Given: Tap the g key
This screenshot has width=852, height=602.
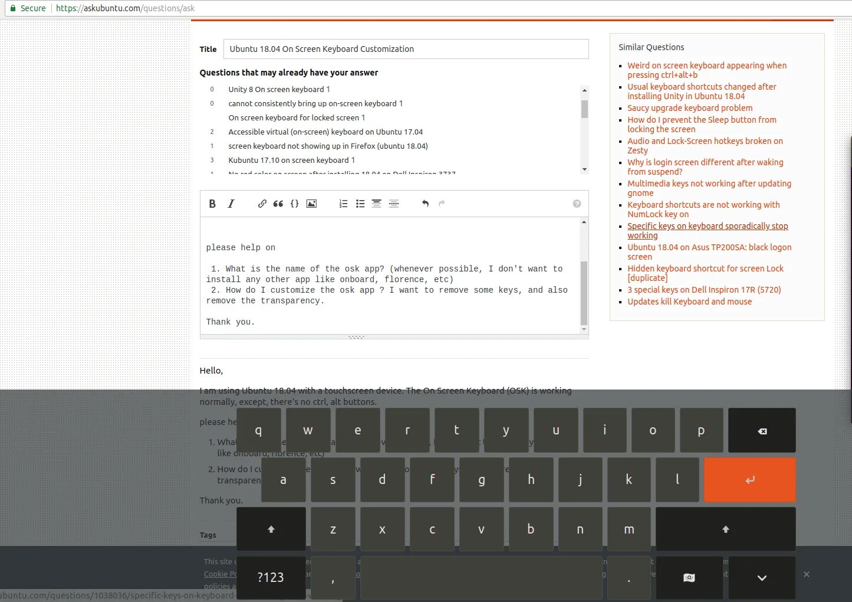Looking at the screenshot, I should coord(481,480).
